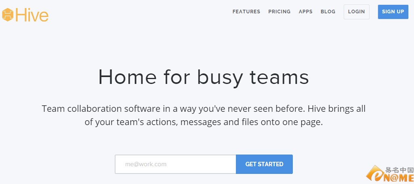Click the eName house-shaped watermark icon
This screenshot has width=414, height=184.
tap(374, 173)
